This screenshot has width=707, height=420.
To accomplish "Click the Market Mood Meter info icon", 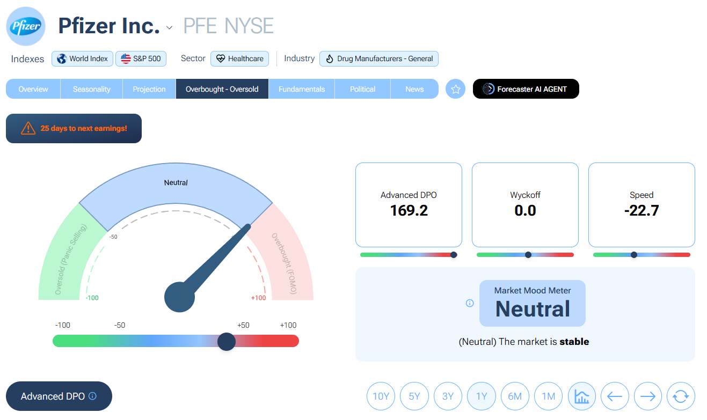I will tap(470, 303).
